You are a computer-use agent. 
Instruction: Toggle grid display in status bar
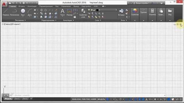108,99
